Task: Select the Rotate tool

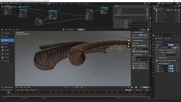Action: coord(8,44)
